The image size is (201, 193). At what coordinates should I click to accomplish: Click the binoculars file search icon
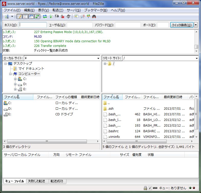94,16
